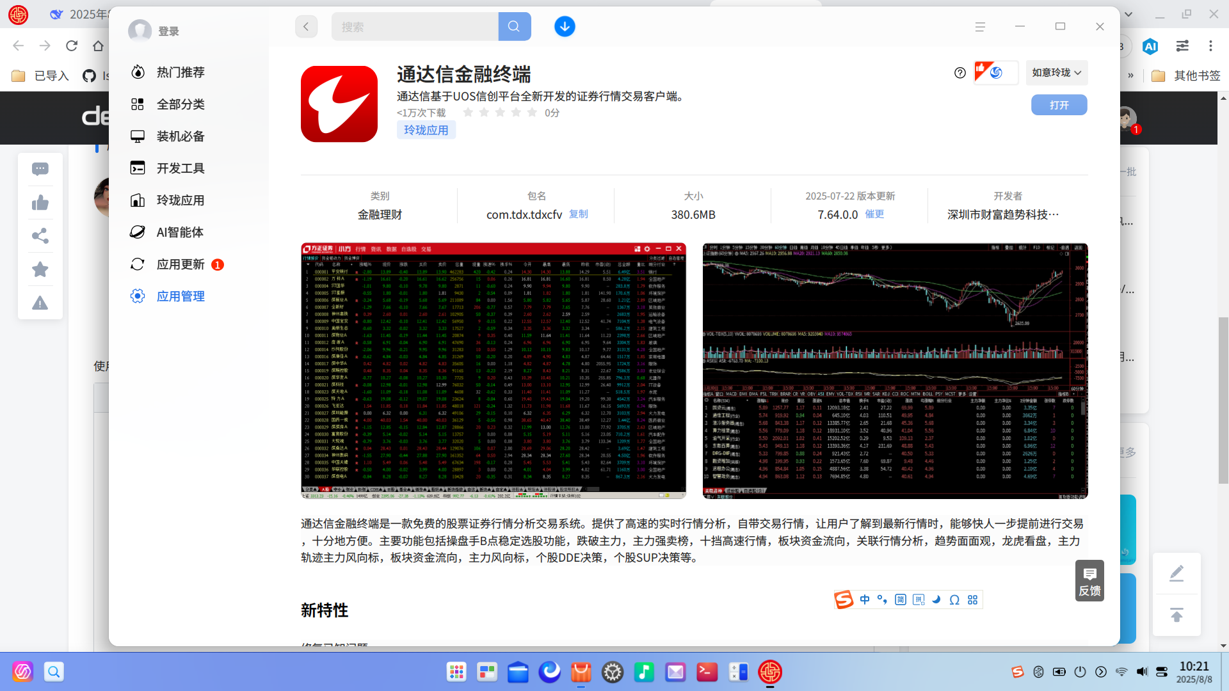Expand the browser bookmarks overflow chevron
This screenshot has height=691, width=1229.
click(x=1130, y=75)
